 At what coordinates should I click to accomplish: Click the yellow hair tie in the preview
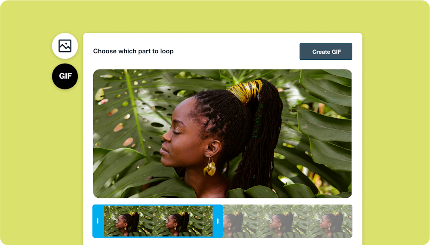(x=245, y=90)
